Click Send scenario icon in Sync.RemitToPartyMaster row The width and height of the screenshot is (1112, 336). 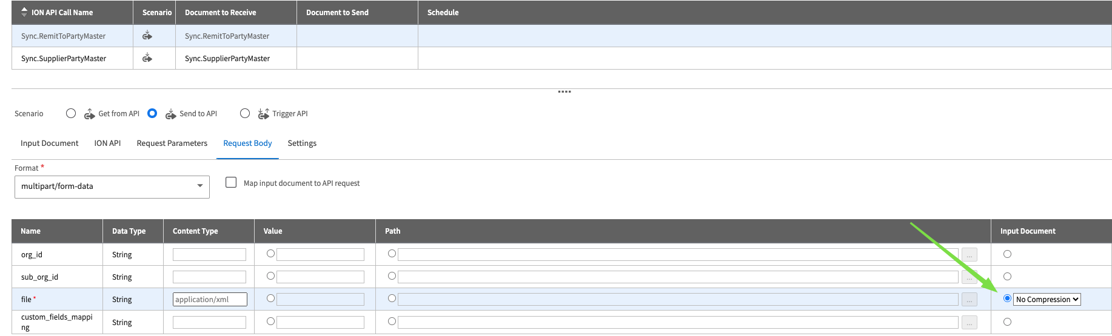(x=147, y=36)
